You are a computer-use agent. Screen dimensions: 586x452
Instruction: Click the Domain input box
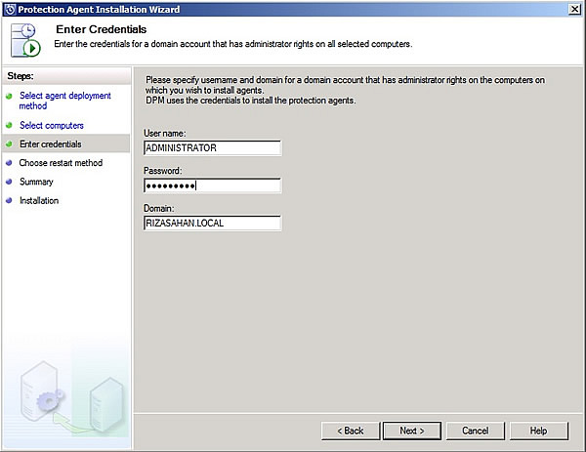[212, 224]
